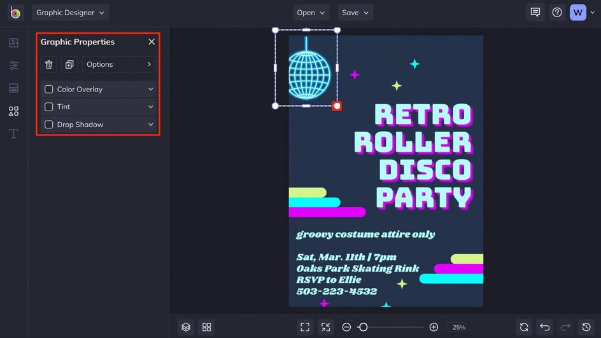The image size is (601, 338).
Task: Expand the Drop Shadow section chevron
Action: tap(151, 125)
